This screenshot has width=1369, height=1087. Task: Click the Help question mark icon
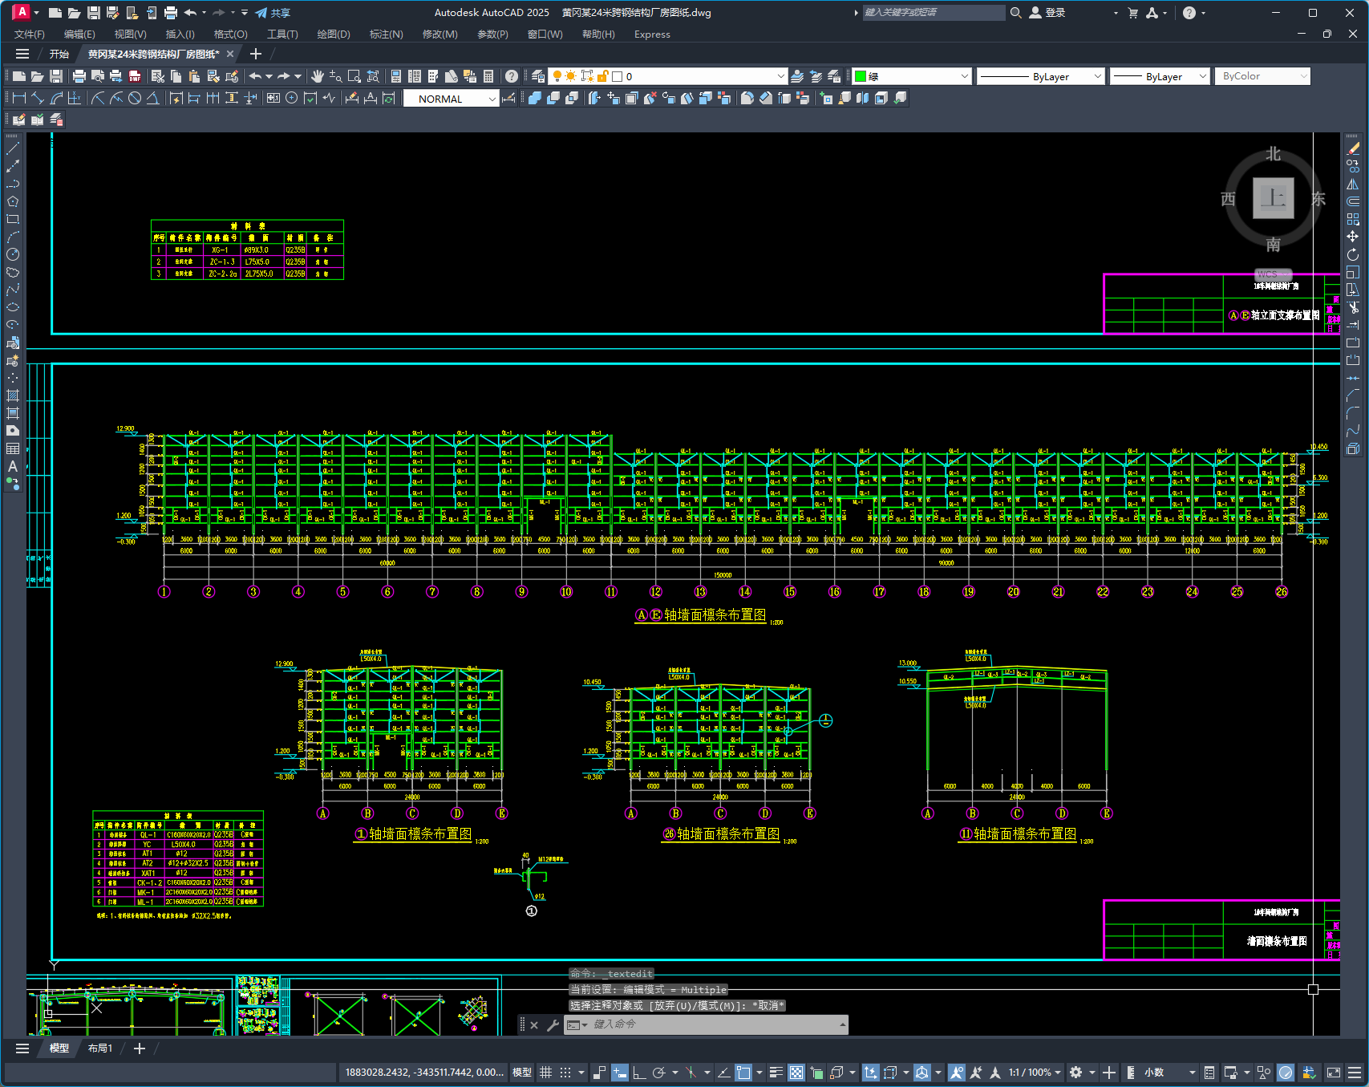click(x=512, y=76)
